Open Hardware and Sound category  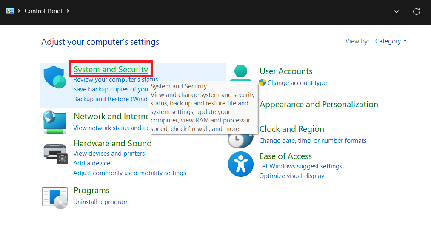tap(113, 143)
